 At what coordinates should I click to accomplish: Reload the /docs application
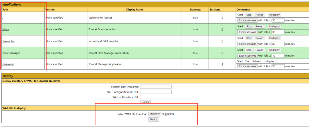[x=259, y=26]
